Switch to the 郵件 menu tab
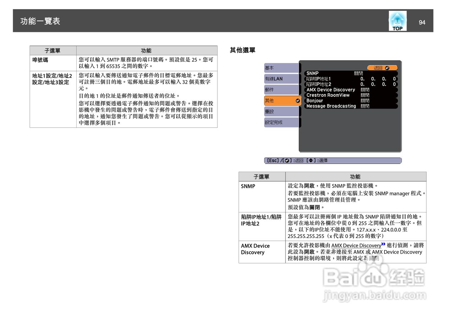The width and height of the screenshot is (454, 321). (x=282, y=90)
